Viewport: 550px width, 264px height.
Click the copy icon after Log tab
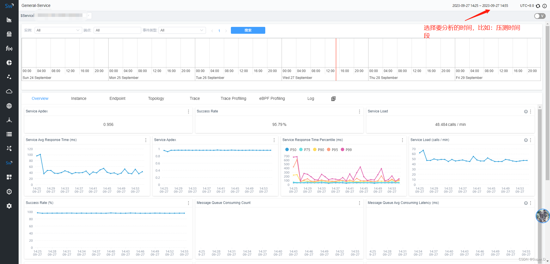[333, 99]
